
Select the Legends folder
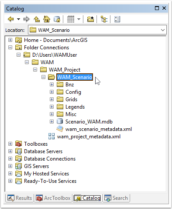[75, 107]
